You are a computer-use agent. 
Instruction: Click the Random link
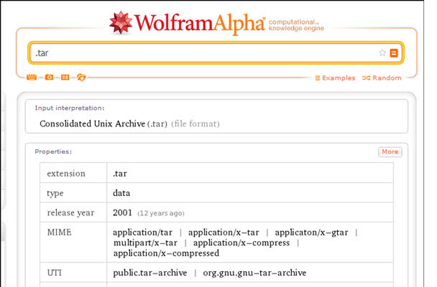(x=382, y=78)
